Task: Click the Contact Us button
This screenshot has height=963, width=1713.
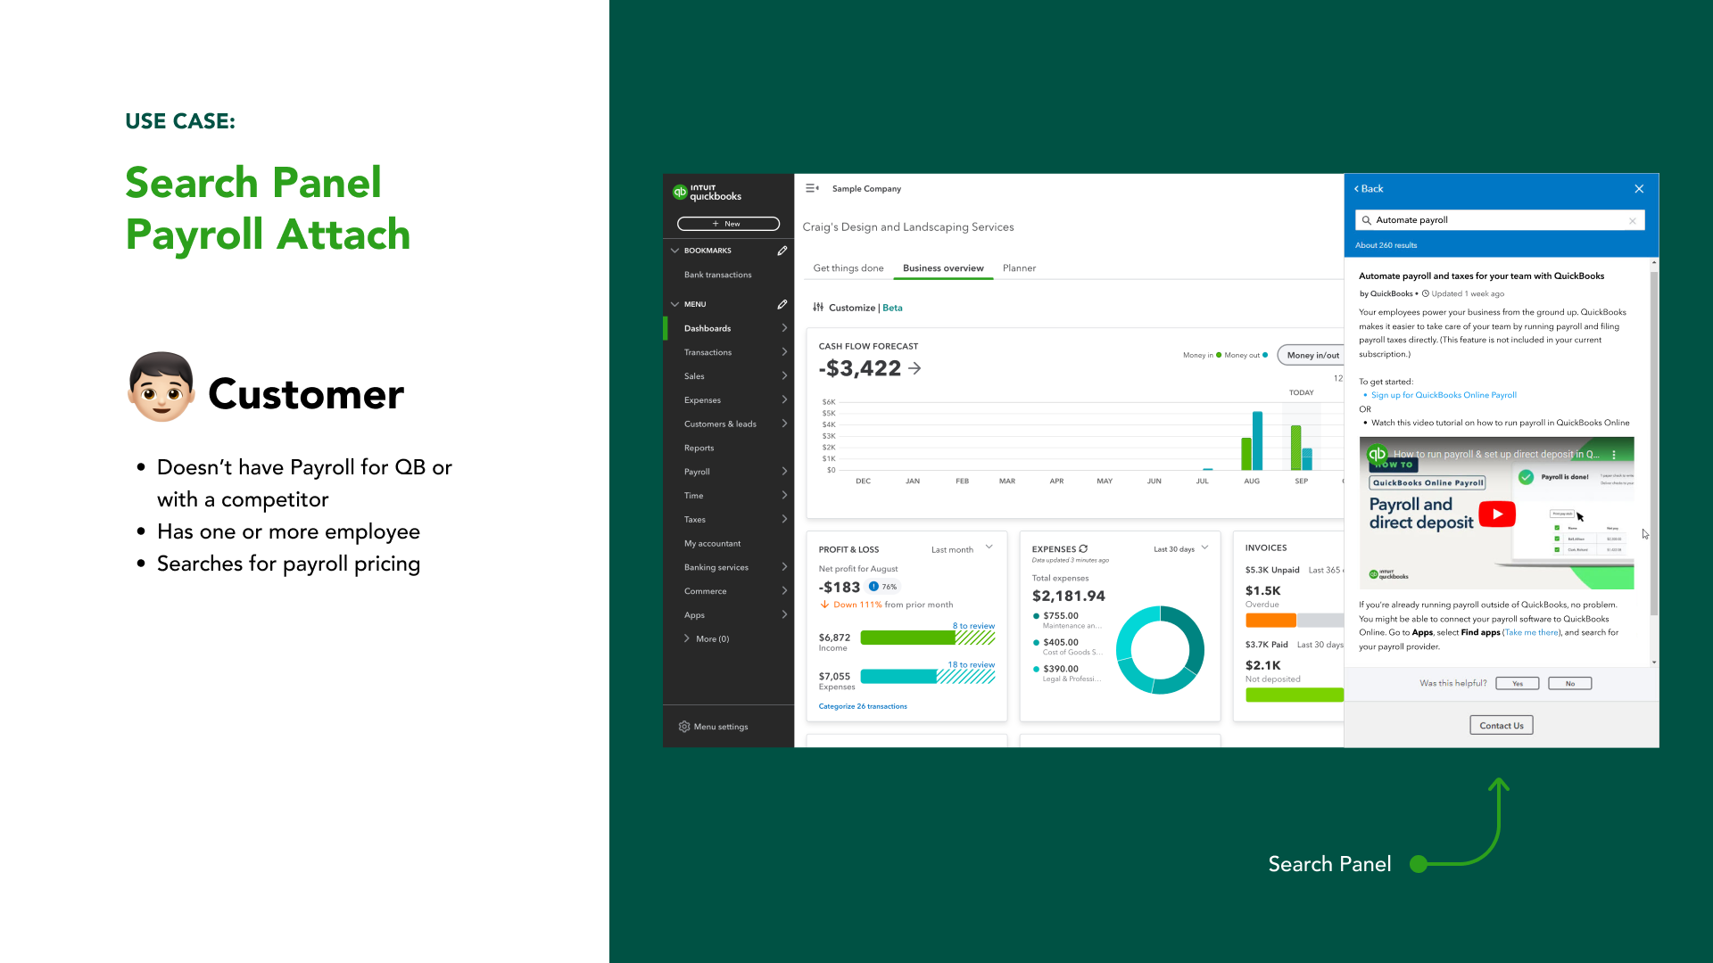Action: [x=1502, y=726]
